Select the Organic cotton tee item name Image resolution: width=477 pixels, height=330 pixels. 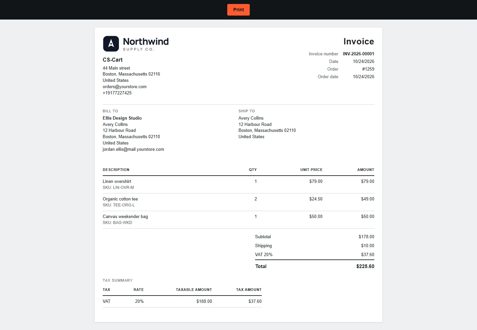click(120, 199)
